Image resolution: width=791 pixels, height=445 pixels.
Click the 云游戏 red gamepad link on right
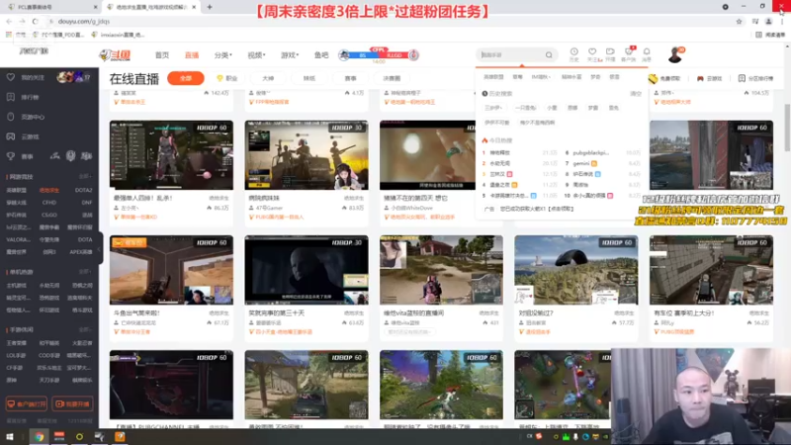(x=709, y=79)
